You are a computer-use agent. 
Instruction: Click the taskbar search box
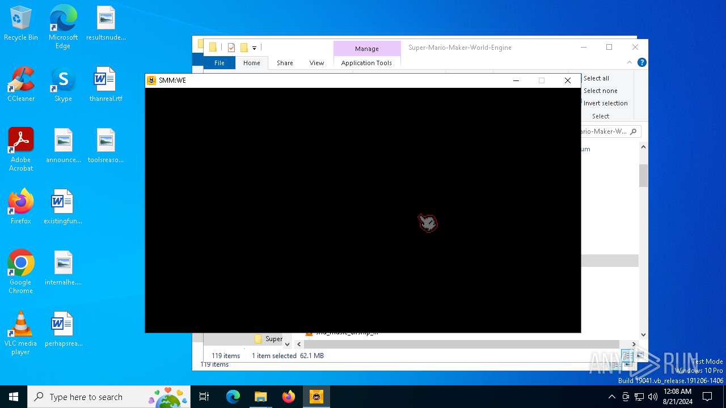click(x=109, y=397)
